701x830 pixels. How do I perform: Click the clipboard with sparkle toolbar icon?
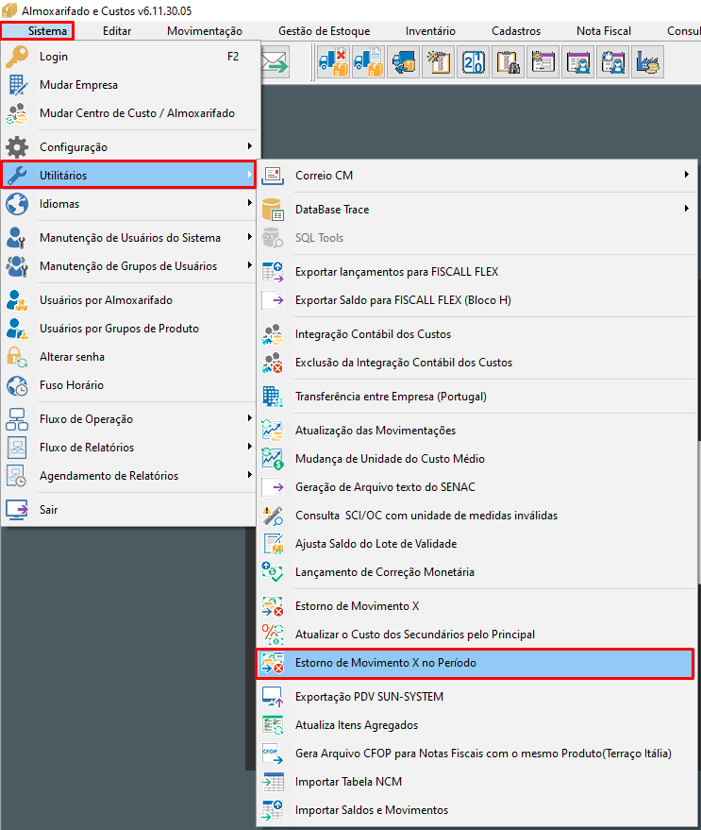438,62
